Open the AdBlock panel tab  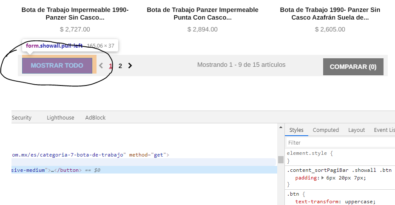click(95, 117)
